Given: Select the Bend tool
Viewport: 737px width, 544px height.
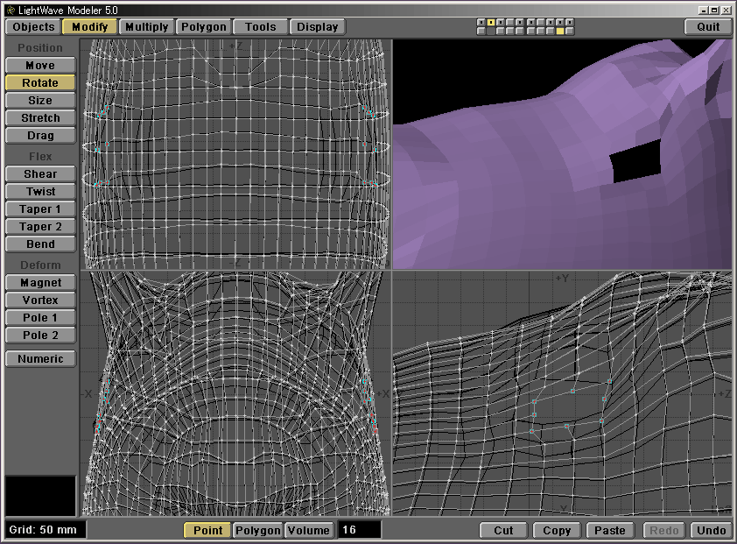Looking at the screenshot, I should 40,244.
